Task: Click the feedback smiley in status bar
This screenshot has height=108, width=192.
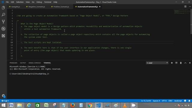Action: 185,101
